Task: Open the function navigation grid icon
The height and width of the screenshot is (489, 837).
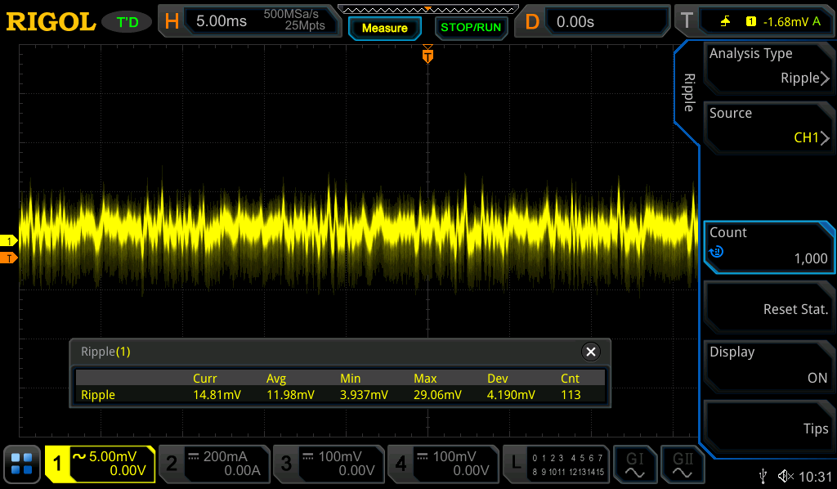Action: (22, 464)
